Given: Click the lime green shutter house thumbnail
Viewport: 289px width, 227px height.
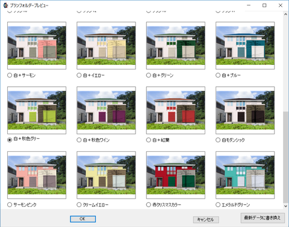Looking at the screenshot, I should tap(37, 110).
